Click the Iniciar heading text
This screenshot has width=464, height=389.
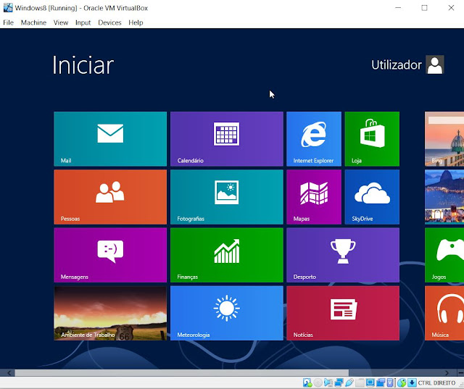(83, 65)
